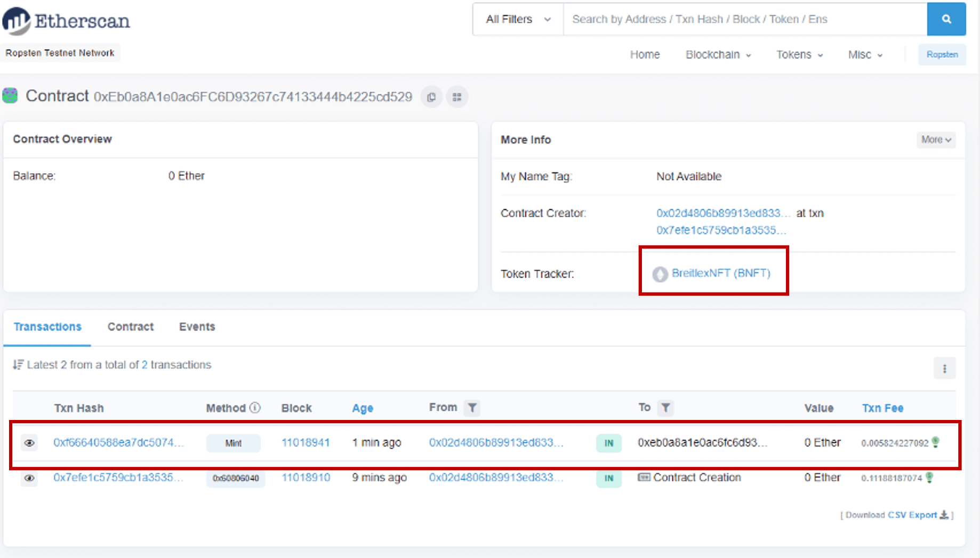Open transaction hash 0x7efe1c5759cb1a3535 in table
This screenshot has height=558, width=980.
[118, 478]
